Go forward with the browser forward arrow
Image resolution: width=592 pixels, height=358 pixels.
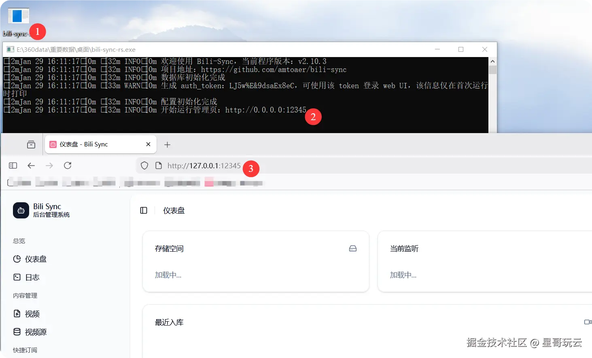(x=49, y=165)
